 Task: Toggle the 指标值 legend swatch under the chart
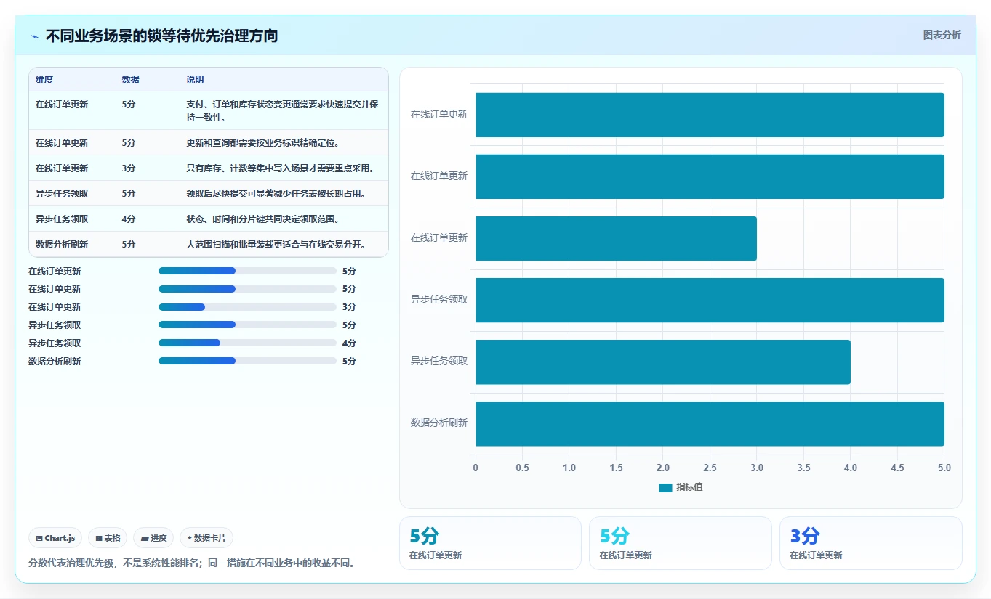665,487
